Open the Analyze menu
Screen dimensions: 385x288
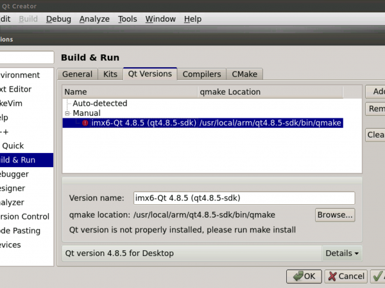pyautogui.click(x=94, y=19)
